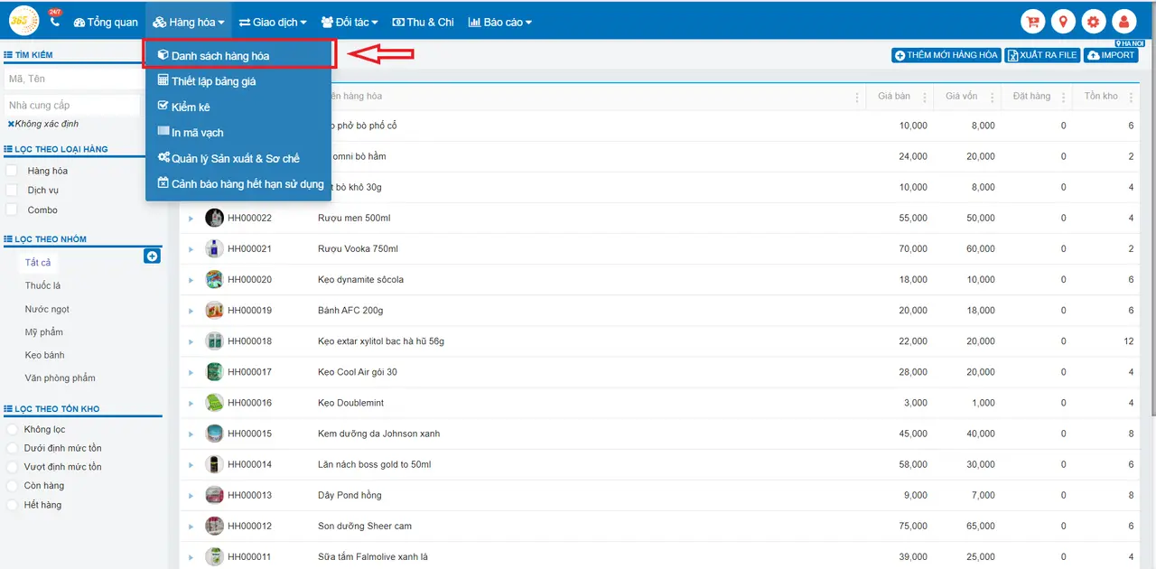Select the Còn hàng radio option
The height and width of the screenshot is (569, 1156).
pyautogui.click(x=12, y=486)
